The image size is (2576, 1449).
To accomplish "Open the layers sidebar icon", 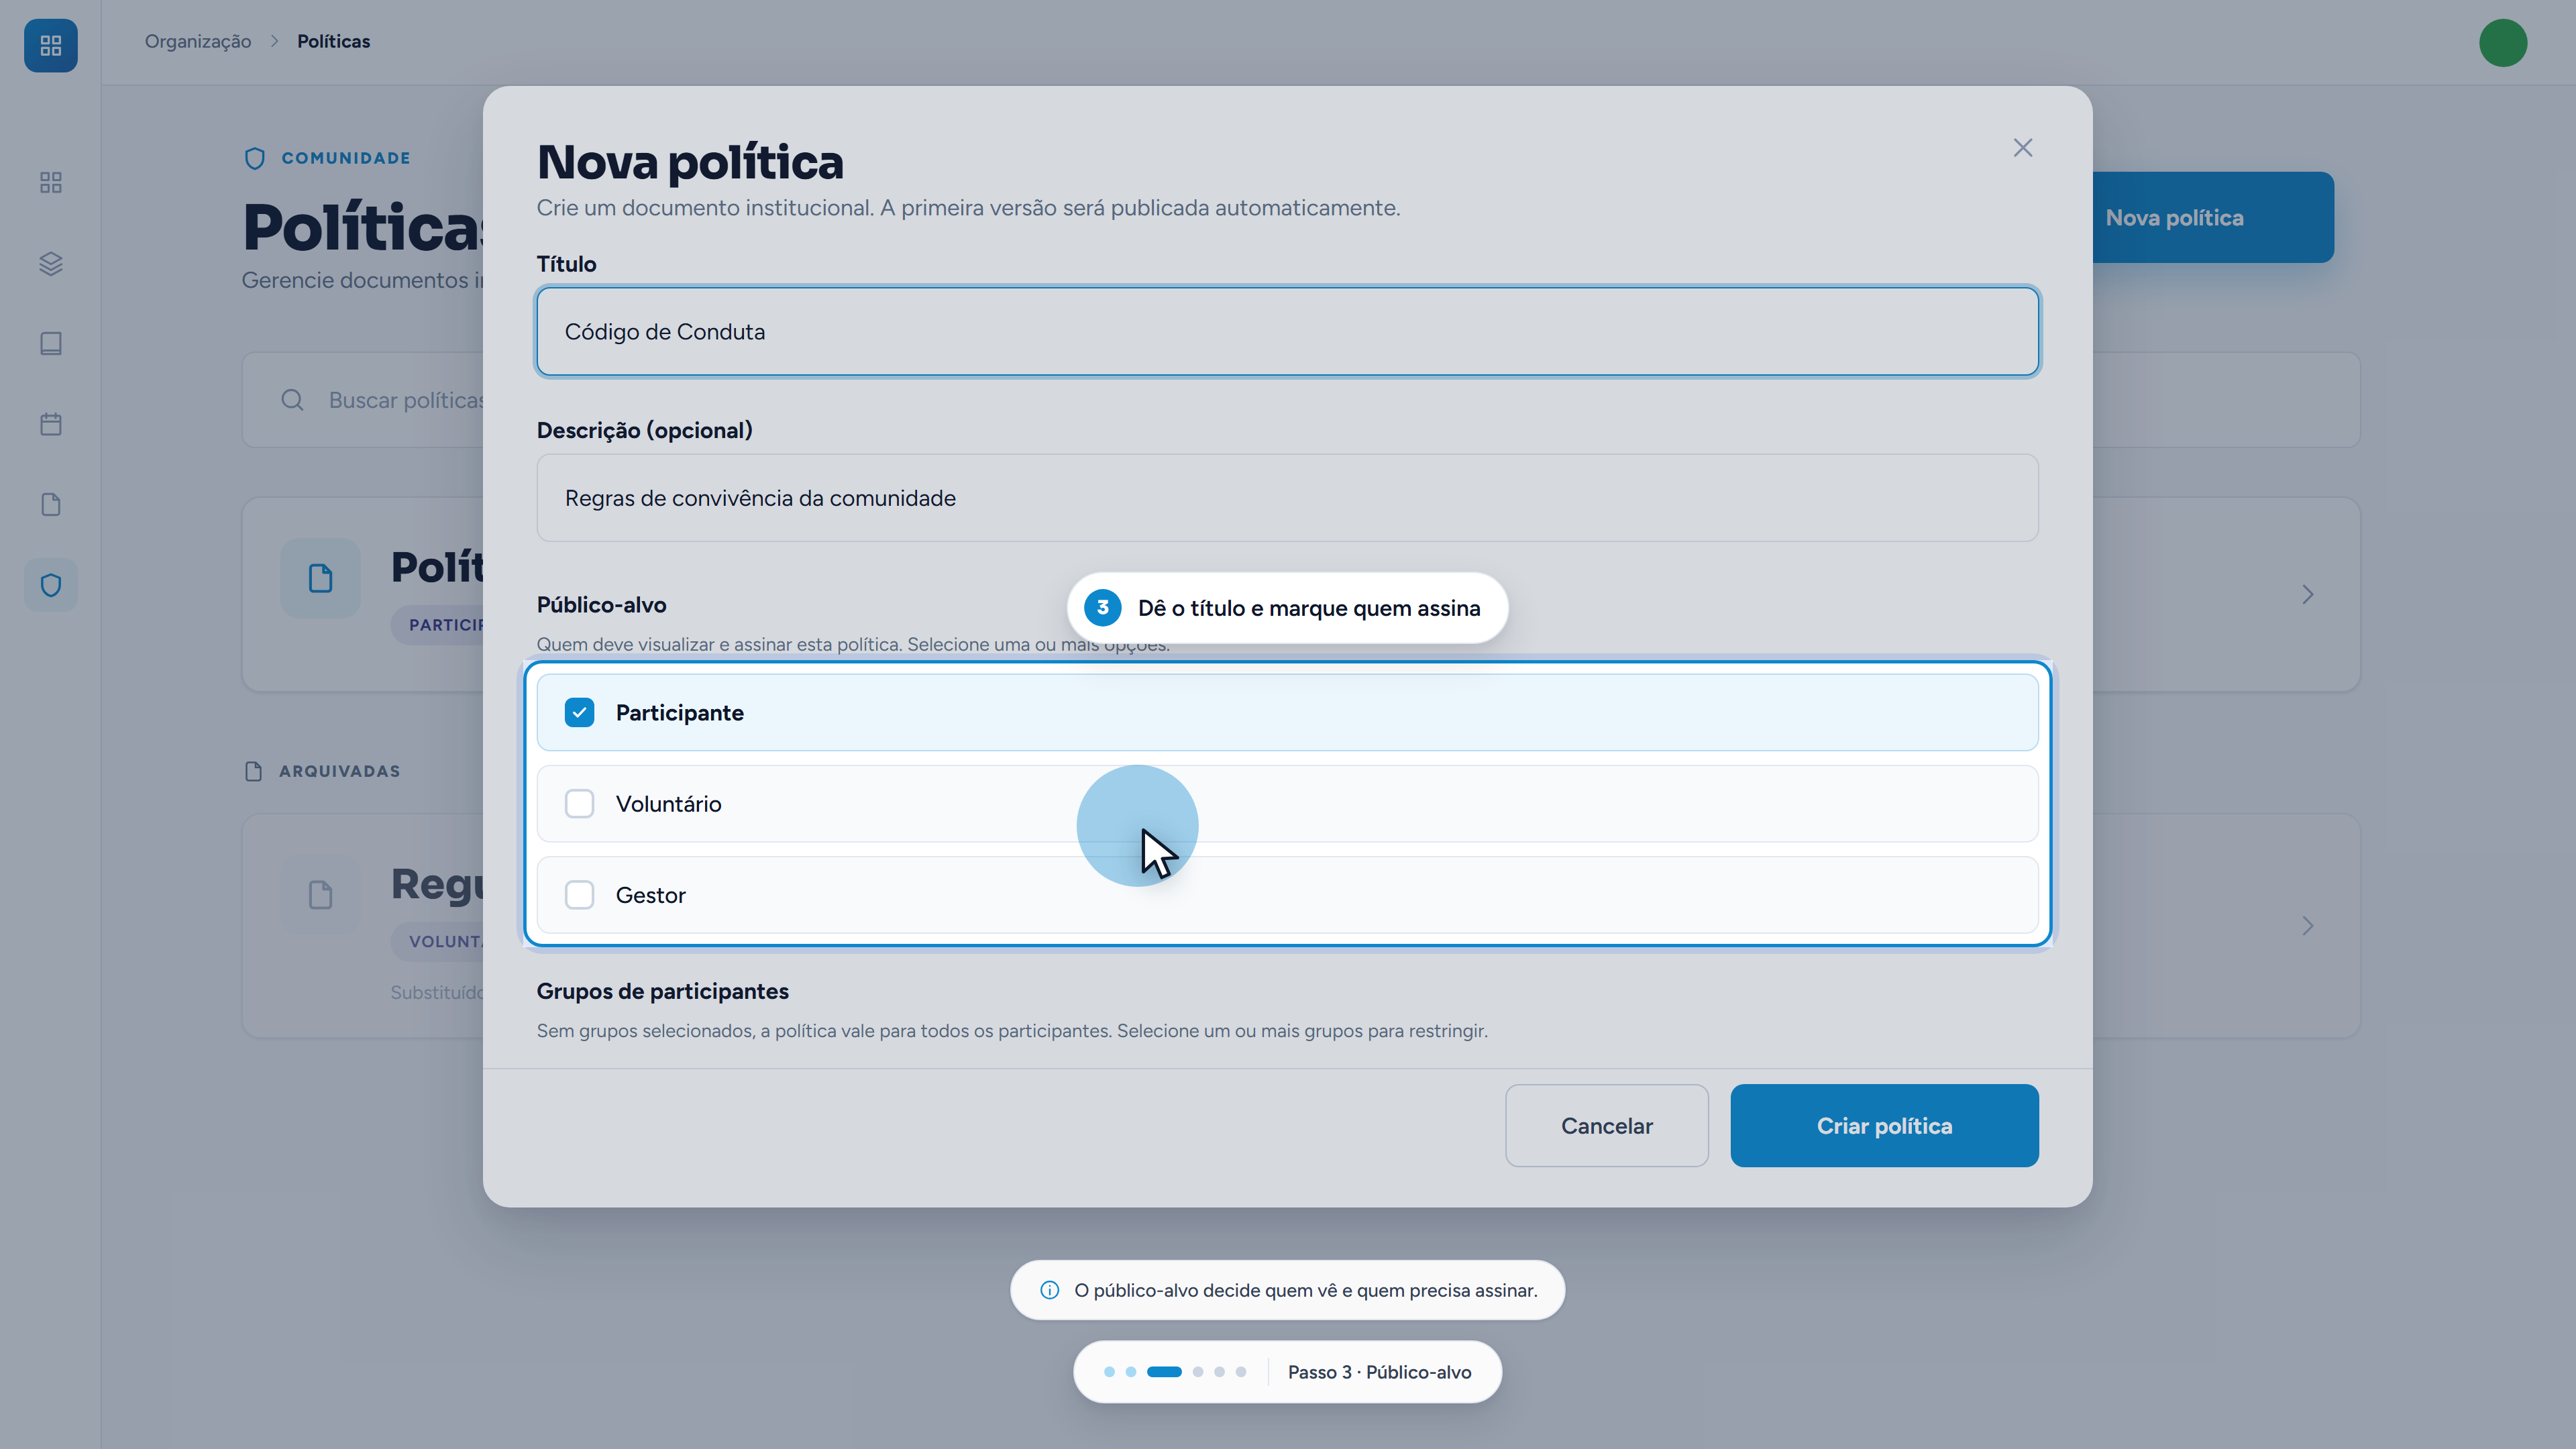I will (50, 263).
